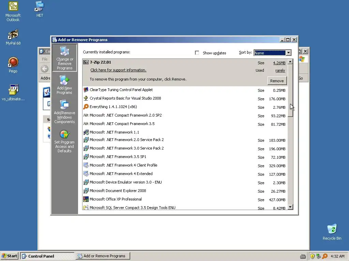Select Microsoft .NET Framework 4 Extended
349x261 pixels.
[185, 174]
